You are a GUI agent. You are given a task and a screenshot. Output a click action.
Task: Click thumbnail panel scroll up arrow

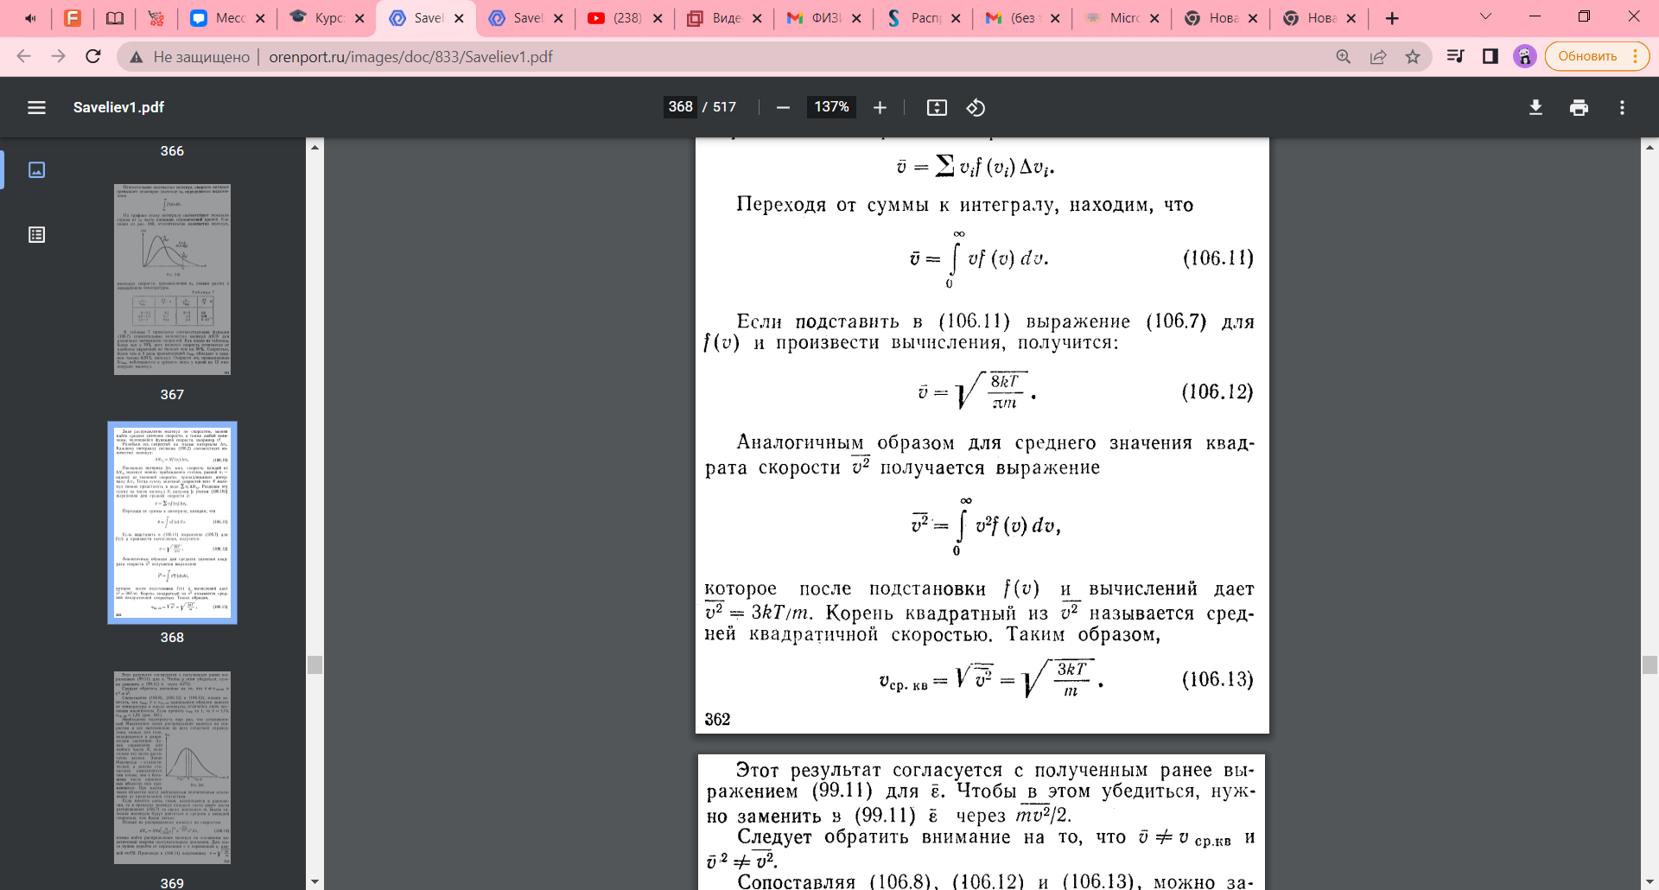coord(315,148)
